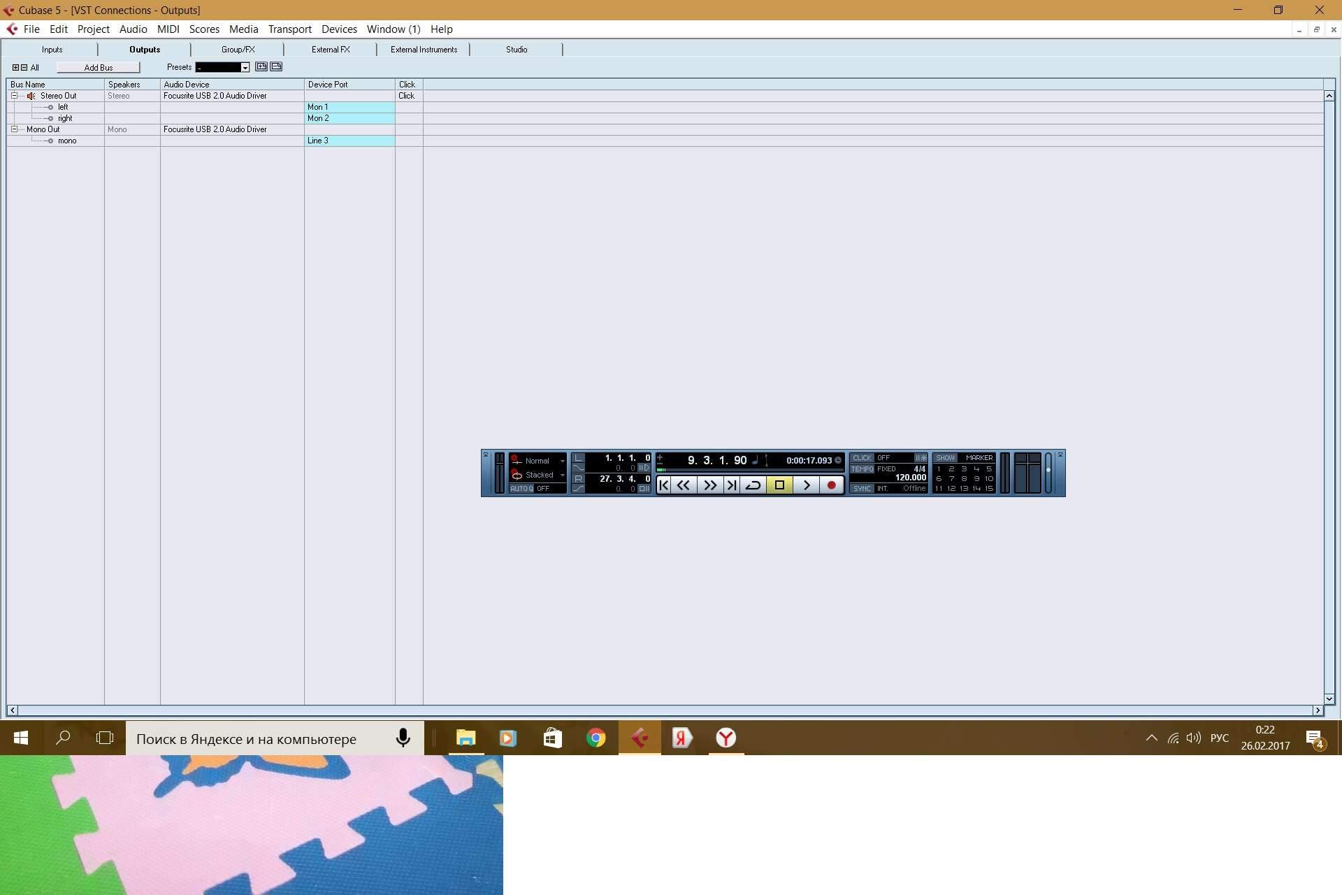Image resolution: width=1342 pixels, height=895 pixels.
Task: Click the Add Bus button
Action: coord(98,68)
